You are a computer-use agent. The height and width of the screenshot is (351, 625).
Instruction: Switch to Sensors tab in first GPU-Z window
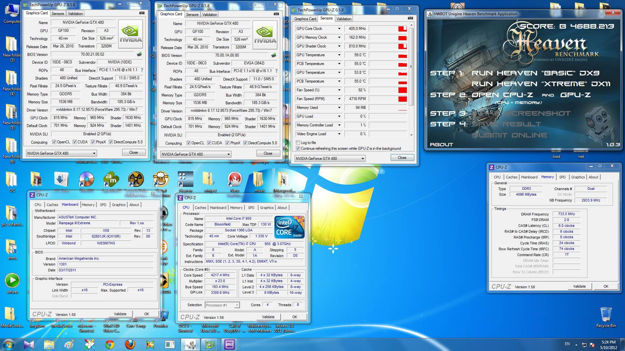(x=58, y=13)
